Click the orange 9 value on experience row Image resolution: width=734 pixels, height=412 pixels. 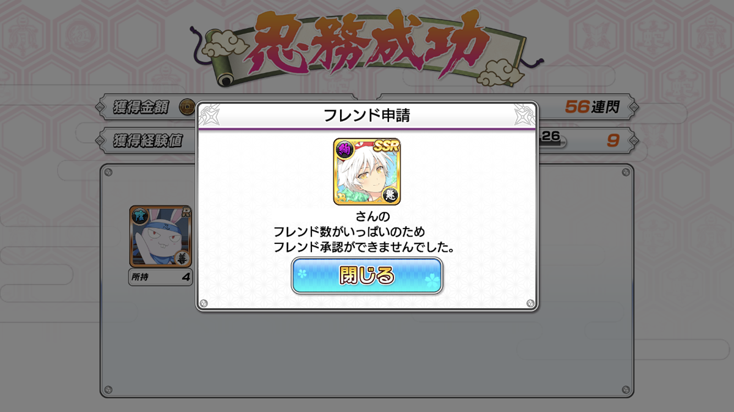613,141
